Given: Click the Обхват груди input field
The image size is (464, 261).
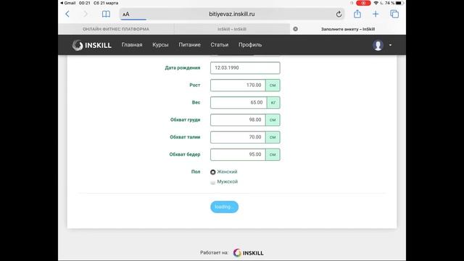Looking at the screenshot, I should click(x=238, y=120).
